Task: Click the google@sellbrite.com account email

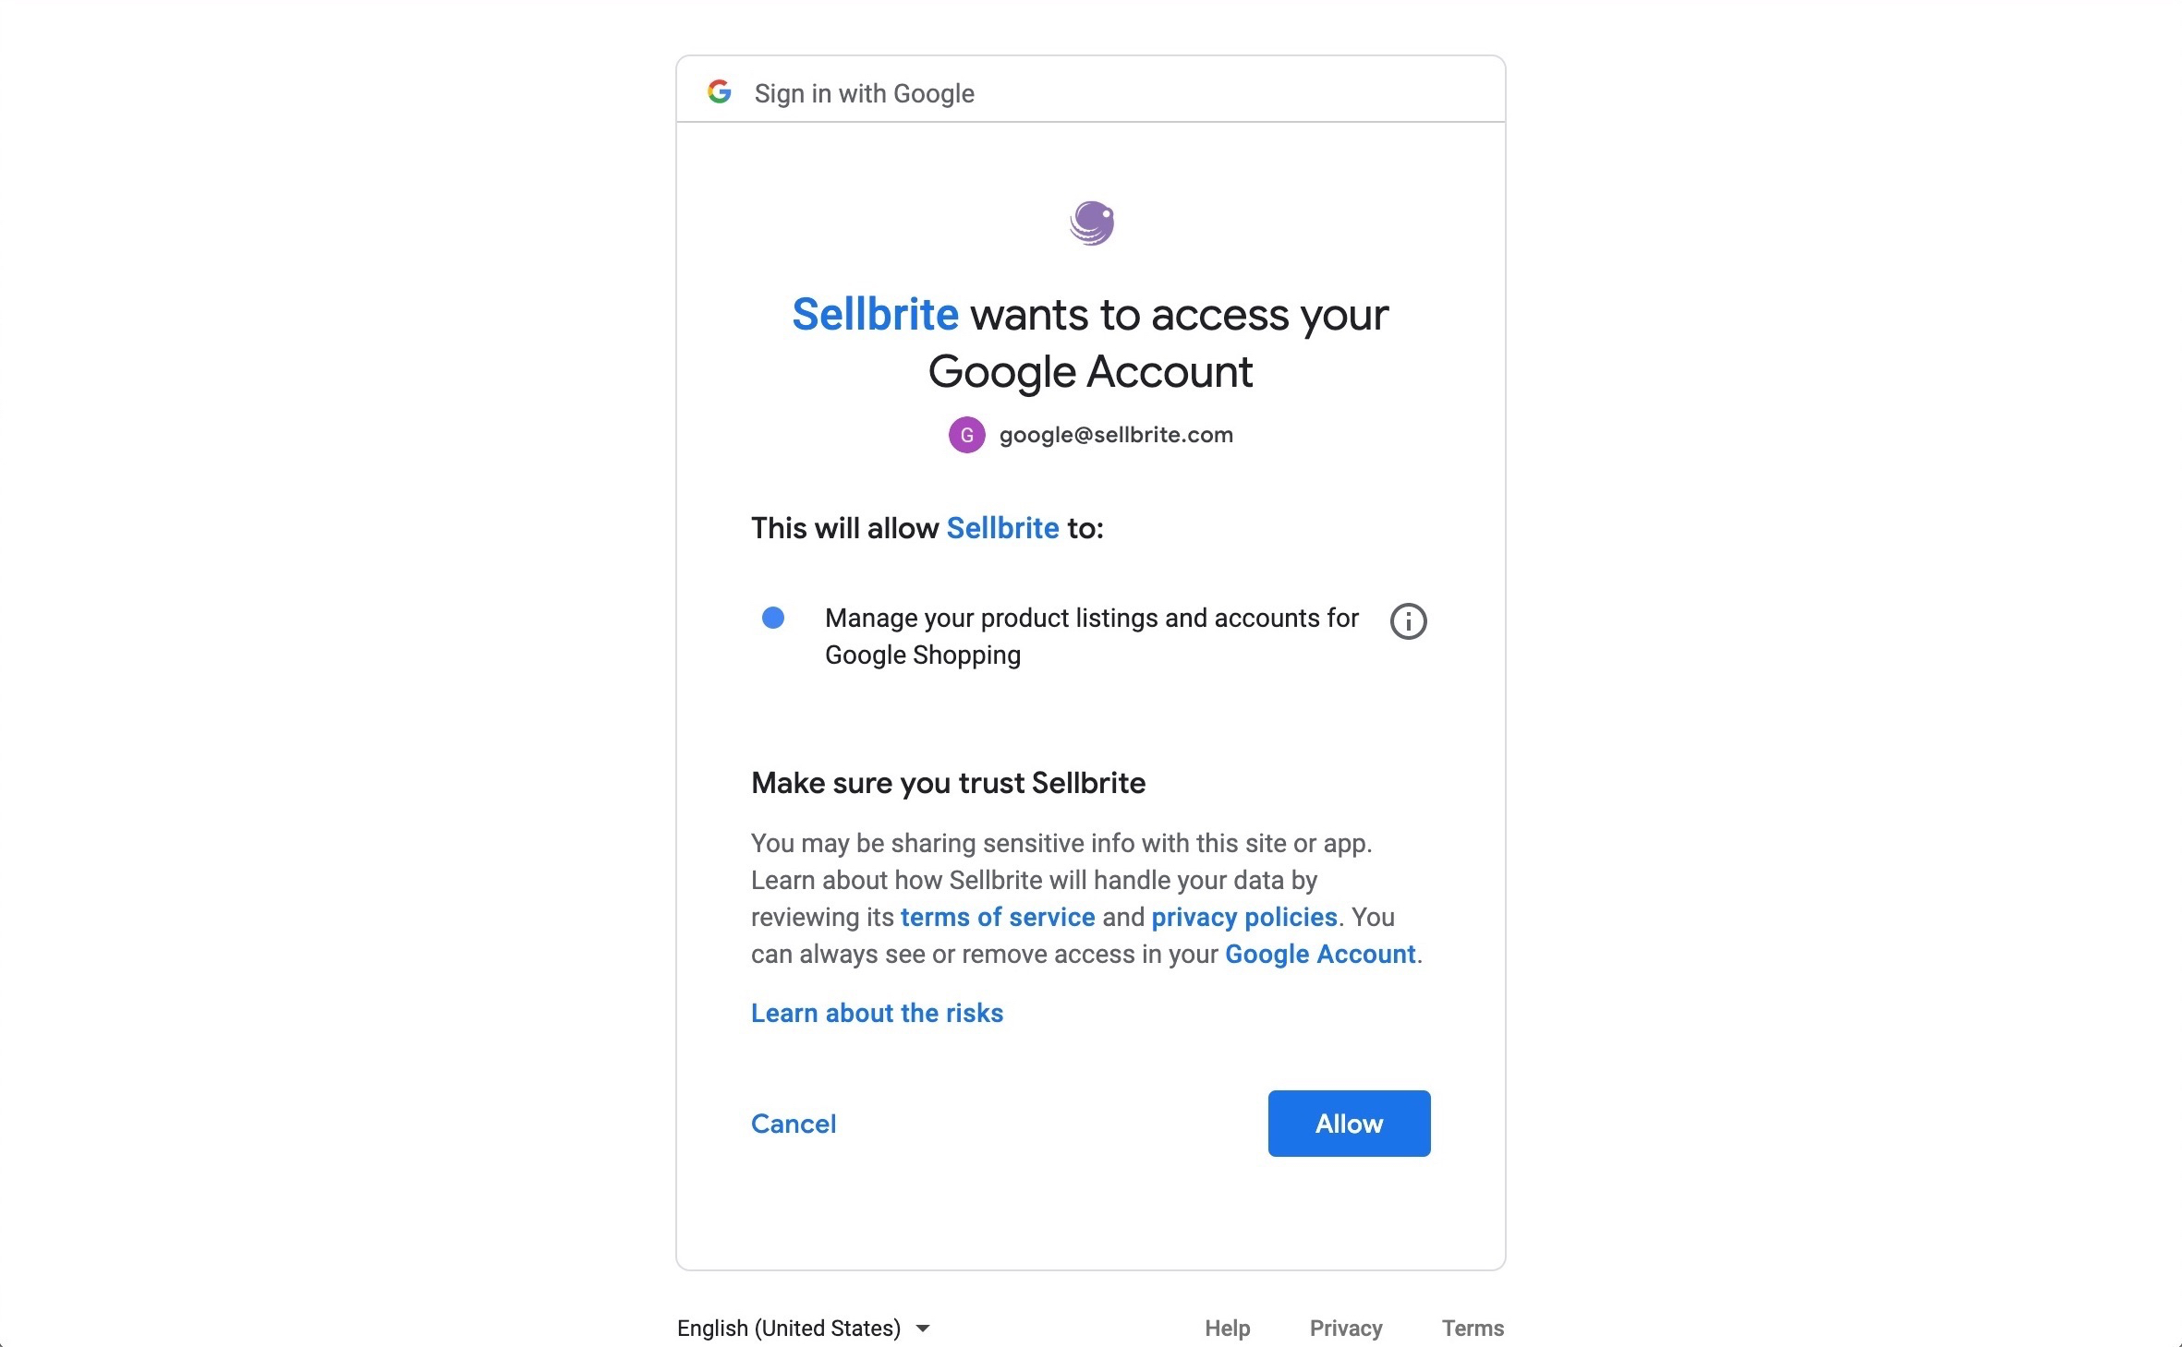Action: pyautogui.click(x=1116, y=435)
